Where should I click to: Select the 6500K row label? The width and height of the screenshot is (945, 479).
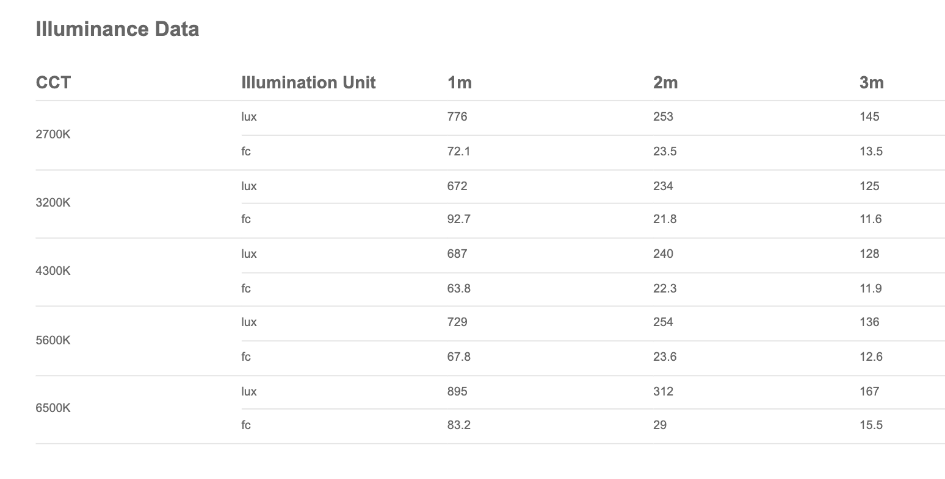point(53,408)
